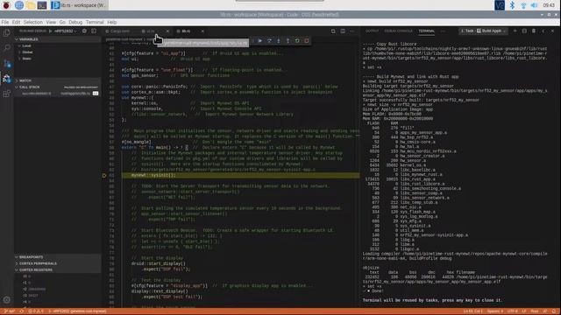Open the Selection menu
The width and height of the screenshot is (561, 315).
click(33, 22)
